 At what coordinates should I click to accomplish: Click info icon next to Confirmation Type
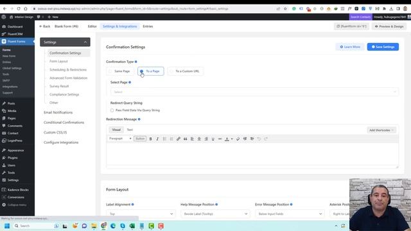(x=136, y=62)
